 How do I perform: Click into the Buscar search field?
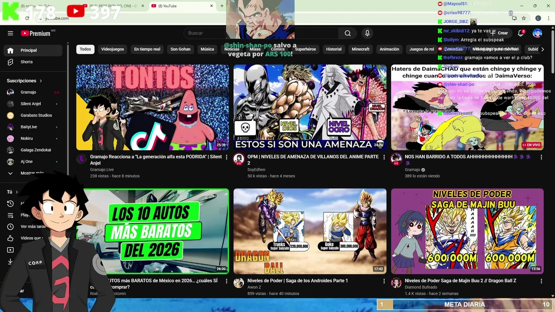coord(261,33)
